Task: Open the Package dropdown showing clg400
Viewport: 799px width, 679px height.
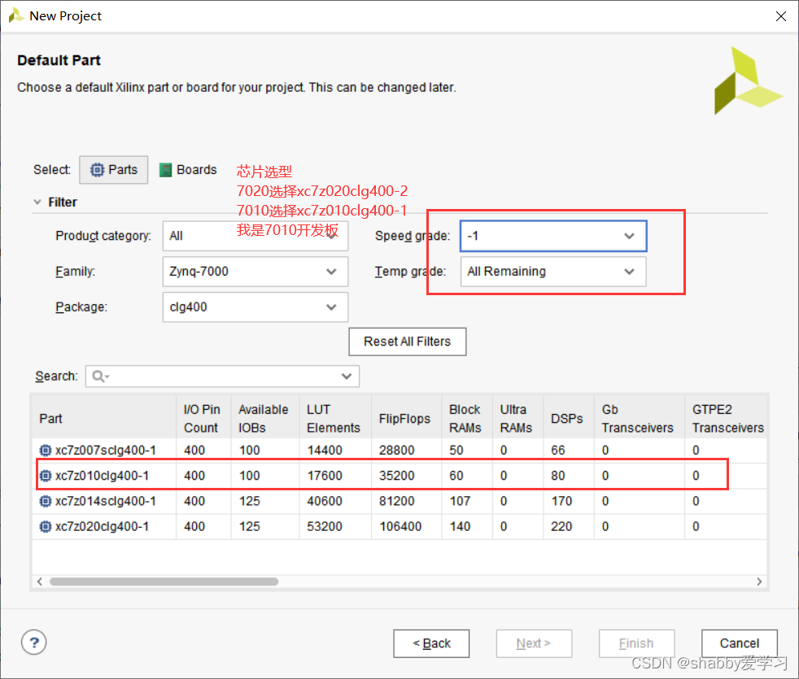Action: coord(255,307)
